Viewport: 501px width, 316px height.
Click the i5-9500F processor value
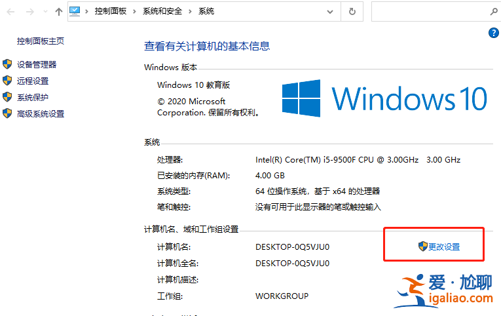(358, 159)
